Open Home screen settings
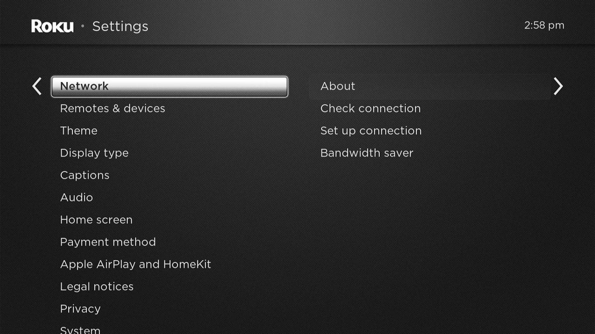Image resolution: width=595 pixels, height=334 pixels. (96, 219)
